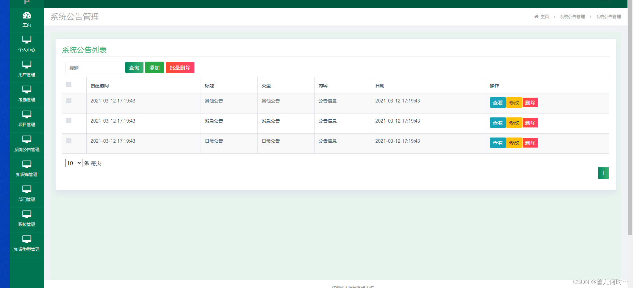
Task: Open 个人中心 monitor icon in sidebar
Action: click(x=27, y=40)
